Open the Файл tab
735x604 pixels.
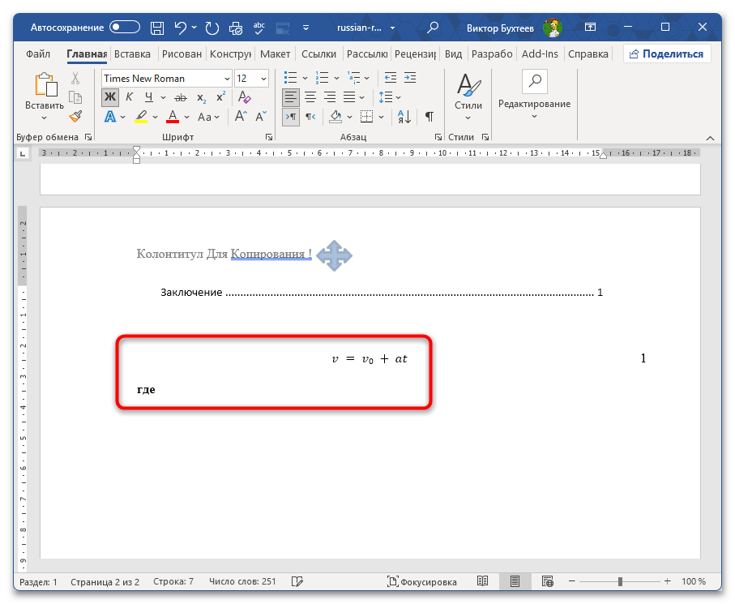38,54
